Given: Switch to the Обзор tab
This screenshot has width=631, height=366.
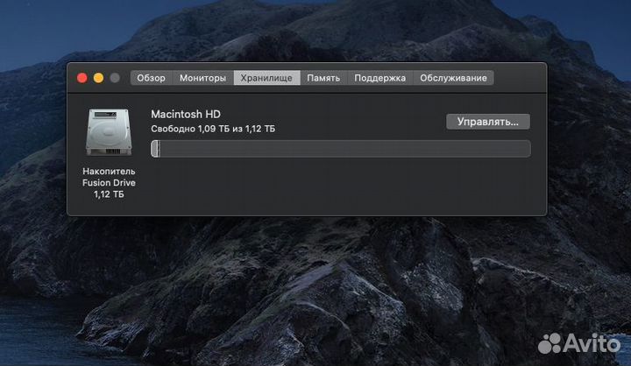Looking at the screenshot, I should click(152, 78).
